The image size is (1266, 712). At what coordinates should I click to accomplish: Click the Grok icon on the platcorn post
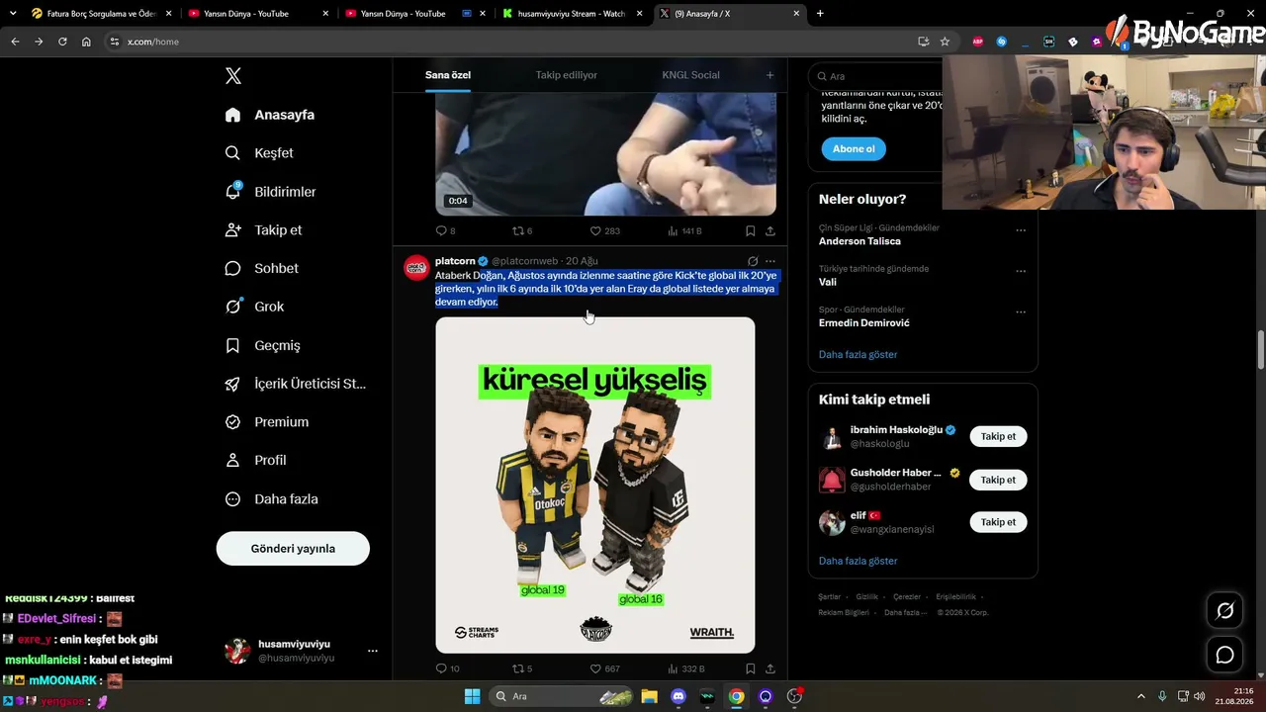(x=753, y=261)
